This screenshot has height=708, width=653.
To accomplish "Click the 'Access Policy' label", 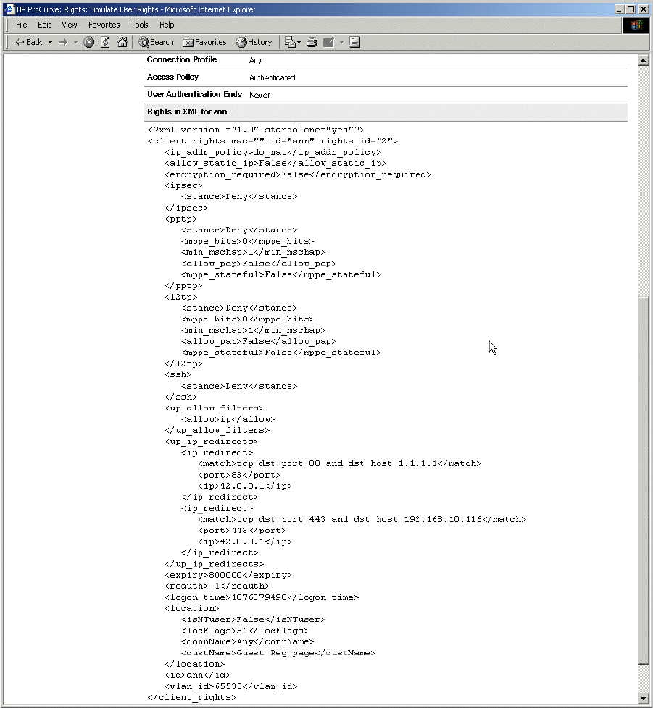I will tap(172, 77).
